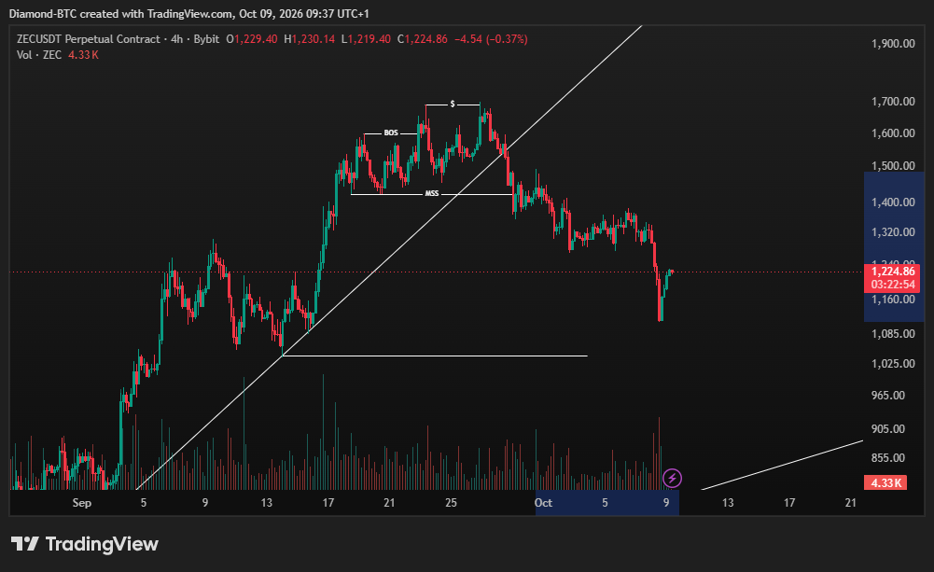The image size is (934, 572).
Task: Click the candle countdown timer 03:22:54
Action: 892,285
